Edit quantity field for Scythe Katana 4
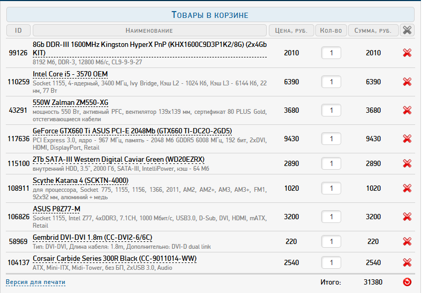The height and width of the screenshot is (293, 422). click(331, 188)
